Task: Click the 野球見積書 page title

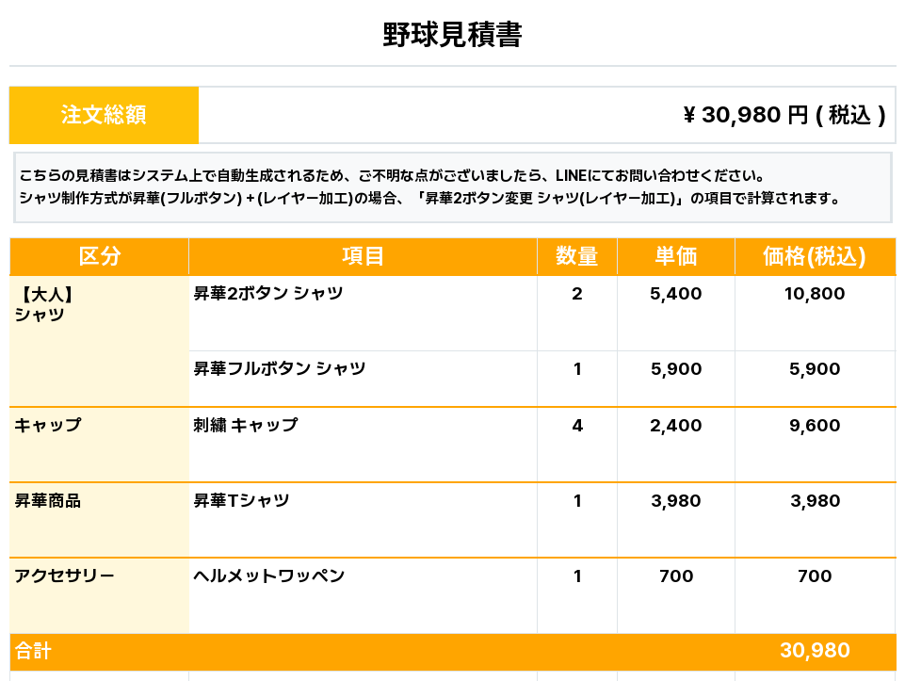Action: tap(452, 35)
